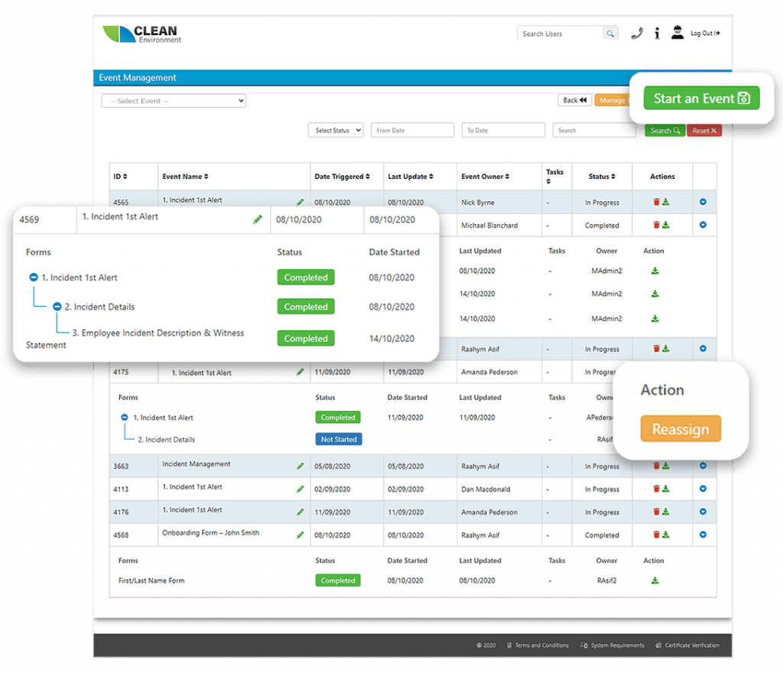Expand row 4565 details circle
The height and width of the screenshot is (673, 783).
tap(703, 202)
